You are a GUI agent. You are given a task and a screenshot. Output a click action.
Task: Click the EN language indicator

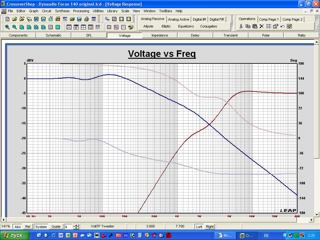[266, 236]
